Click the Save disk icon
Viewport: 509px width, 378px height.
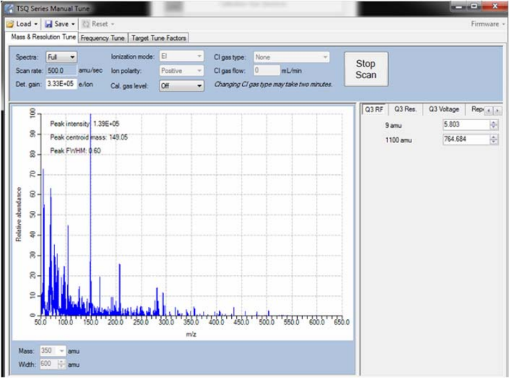tap(49, 24)
